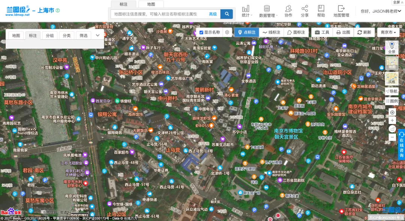Click the 莫愁东路小区 label

coord(18,102)
